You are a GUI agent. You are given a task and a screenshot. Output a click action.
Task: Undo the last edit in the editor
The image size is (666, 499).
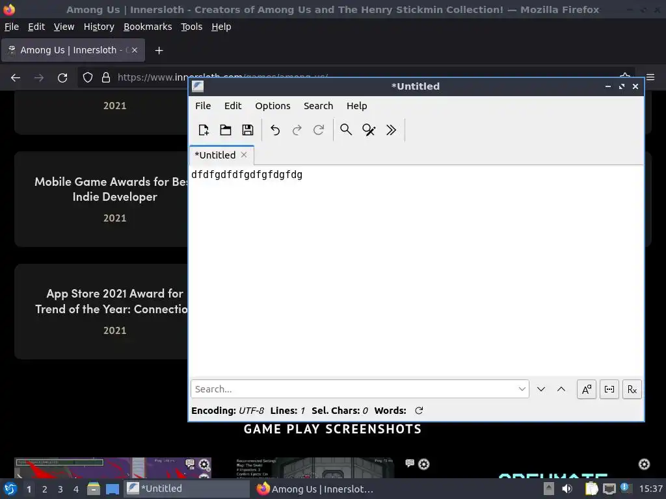(275, 130)
